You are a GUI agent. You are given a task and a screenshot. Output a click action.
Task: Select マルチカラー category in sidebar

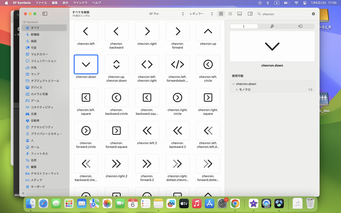pyautogui.click(x=39, y=54)
